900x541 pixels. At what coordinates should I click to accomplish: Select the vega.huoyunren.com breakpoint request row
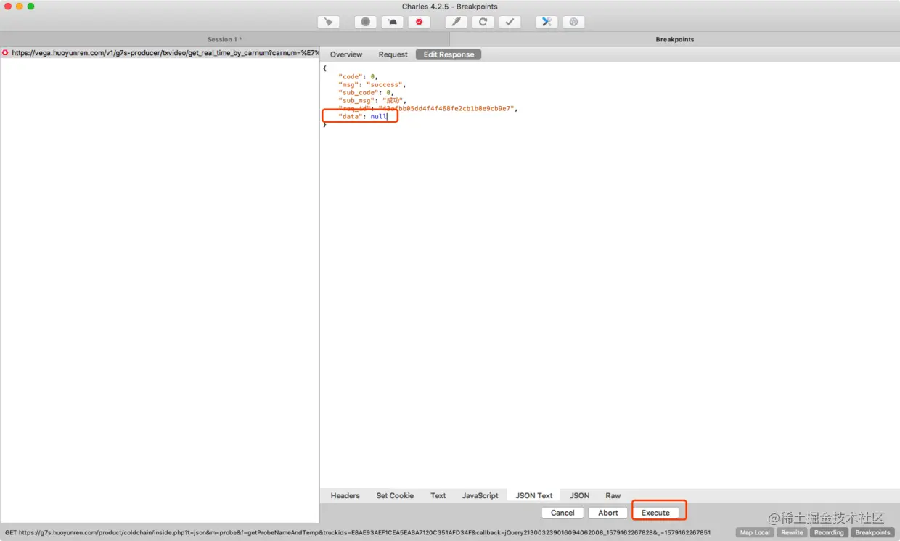click(x=160, y=53)
